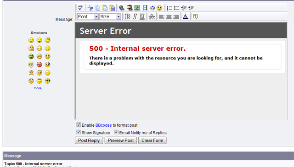Toggle italic formatting
The image size is (294, 167).
point(135,16)
